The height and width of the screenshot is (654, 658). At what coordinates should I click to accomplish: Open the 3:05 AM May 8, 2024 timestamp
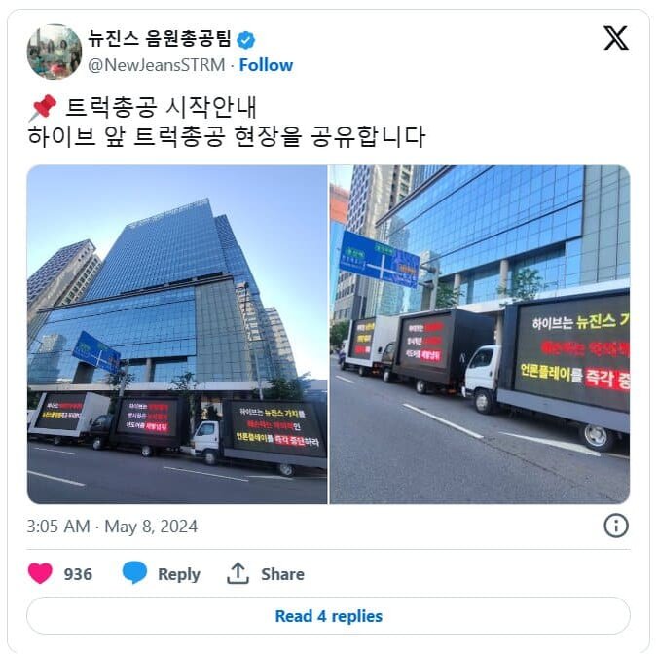tap(112, 527)
